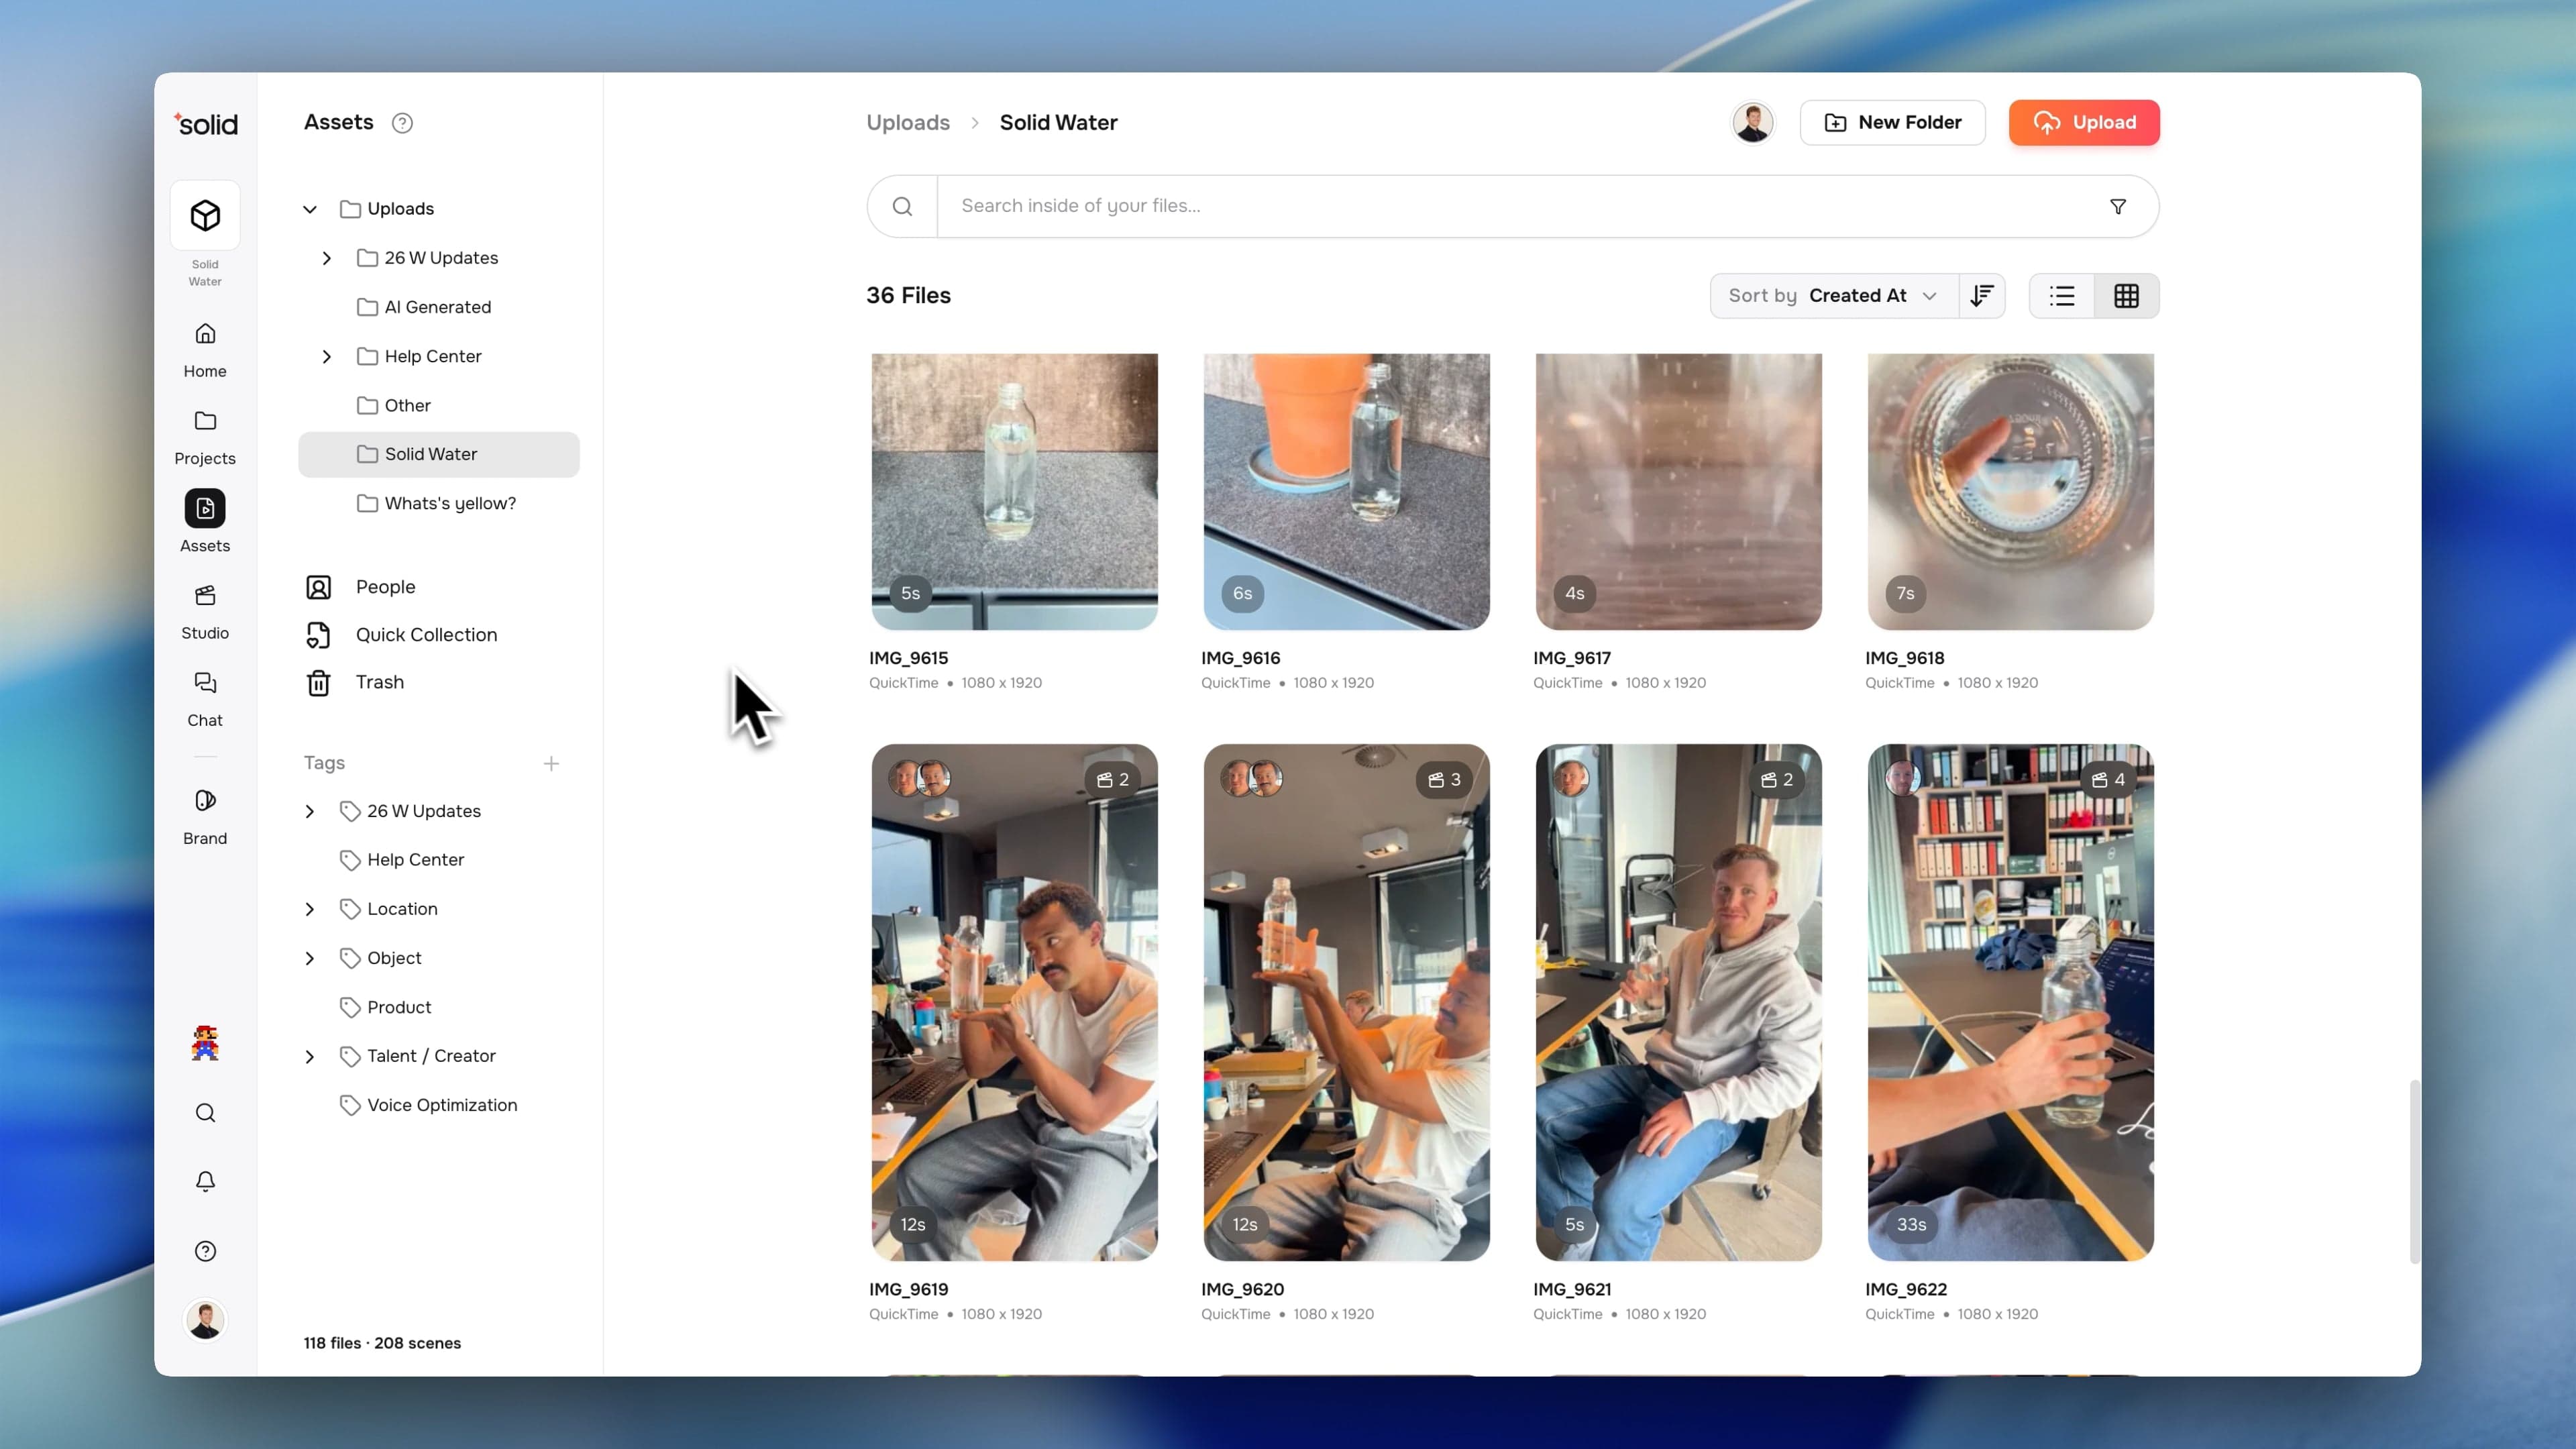This screenshot has width=2576, height=1449.
Task: Open the solid logo
Action: (205, 123)
